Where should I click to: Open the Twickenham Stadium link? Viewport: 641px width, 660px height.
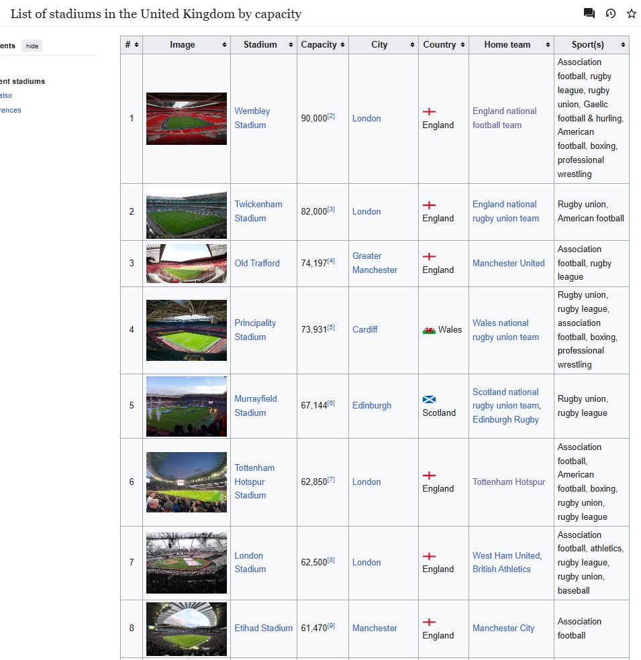pos(258,211)
